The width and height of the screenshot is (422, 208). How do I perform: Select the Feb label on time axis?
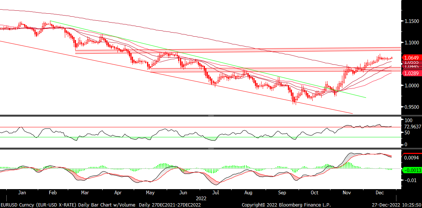pyautogui.click(x=53, y=193)
